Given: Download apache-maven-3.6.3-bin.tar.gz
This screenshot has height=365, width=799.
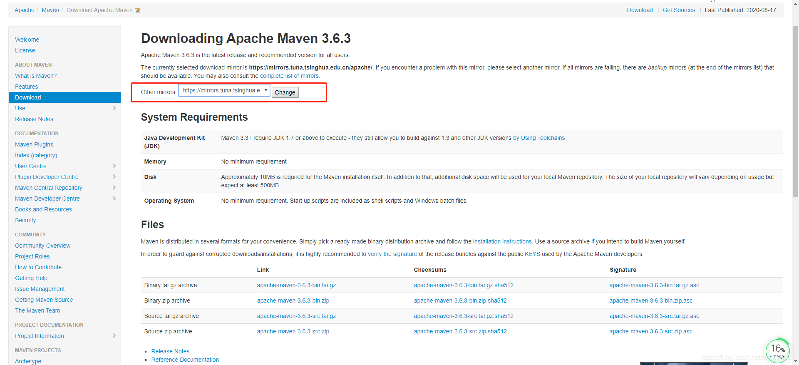Looking at the screenshot, I should coord(296,285).
